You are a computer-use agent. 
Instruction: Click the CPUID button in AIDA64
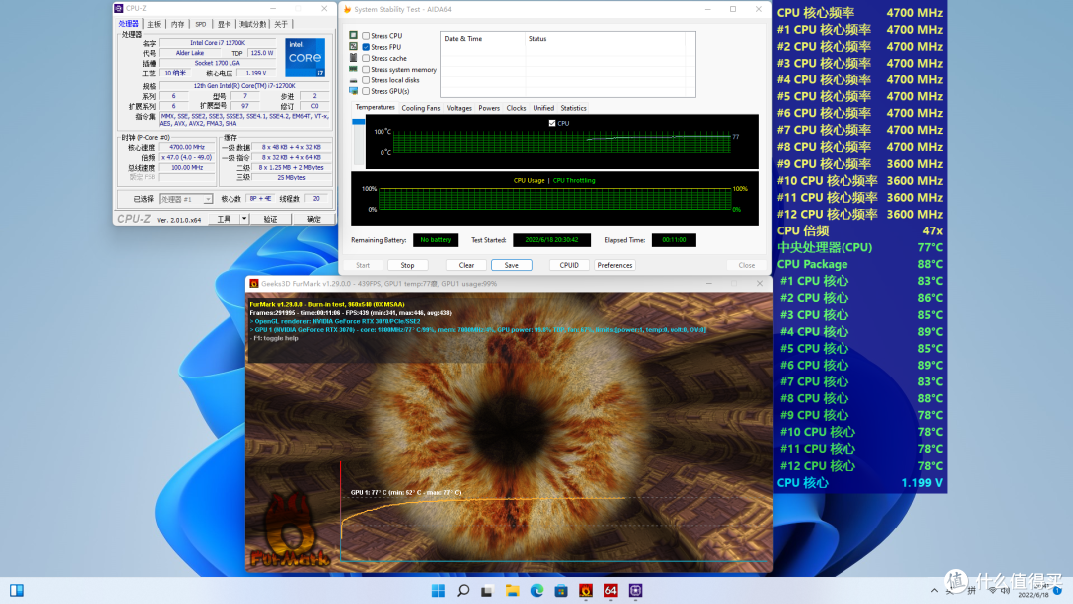569,265
